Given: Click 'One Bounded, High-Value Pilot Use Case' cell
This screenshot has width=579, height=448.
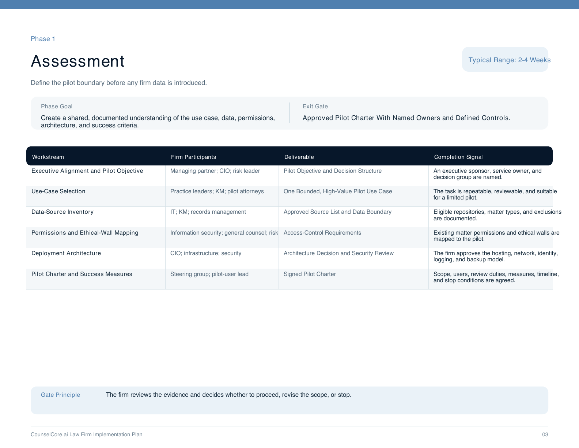Looking at the screenshot, I should pyautogui.click(x=338, y=191).
